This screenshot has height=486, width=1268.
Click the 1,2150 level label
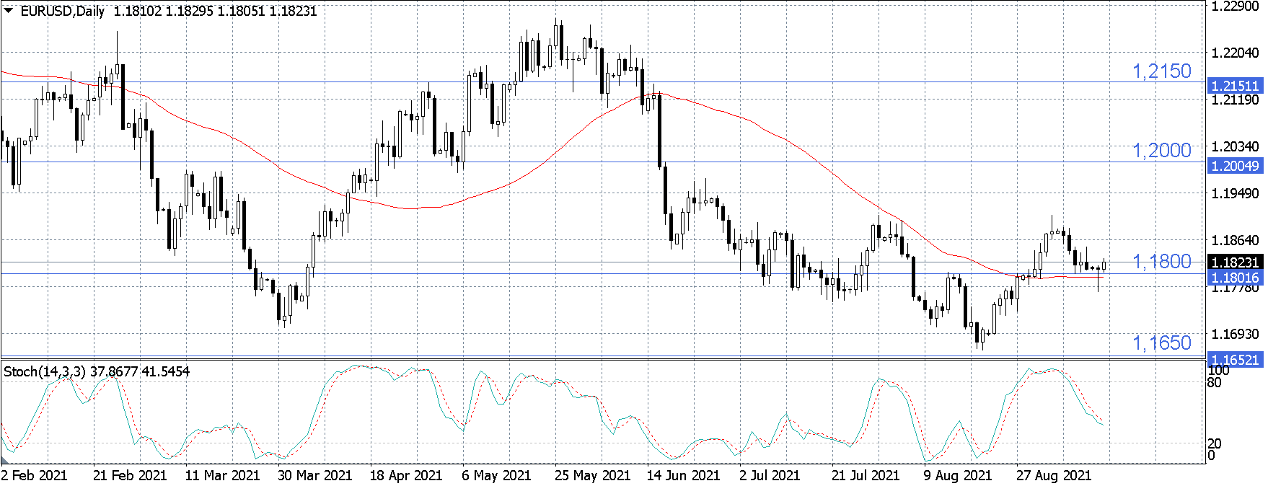point(1162,71)
